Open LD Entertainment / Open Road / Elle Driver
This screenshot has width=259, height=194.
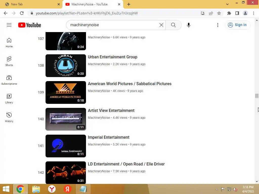pos(126,164)
